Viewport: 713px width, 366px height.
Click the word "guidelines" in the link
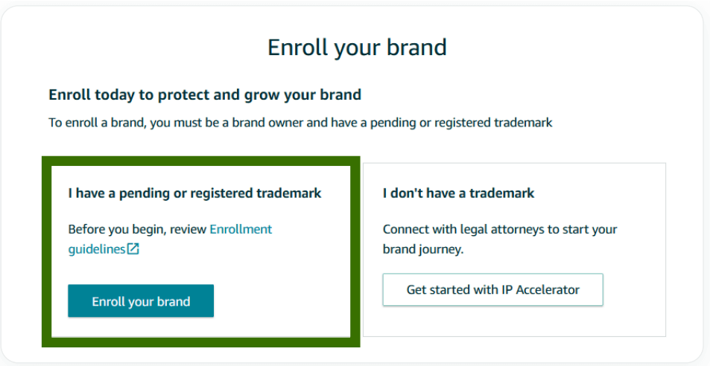pyautogui.click(x=97, y=249)
